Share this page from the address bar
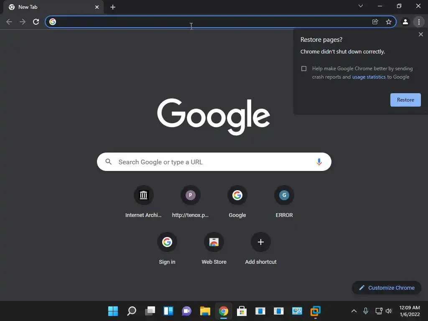Image resolution: width=428 pixels, height=321 pixels. pyautogui.click(x=375, y=22)
